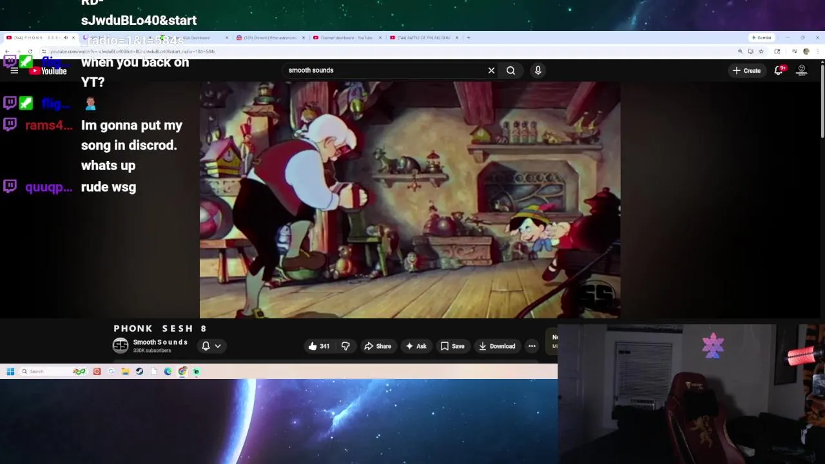Viewport: 825px width, 464px height.
Task: Open the Ask AI button
Action: click(416, 346)
